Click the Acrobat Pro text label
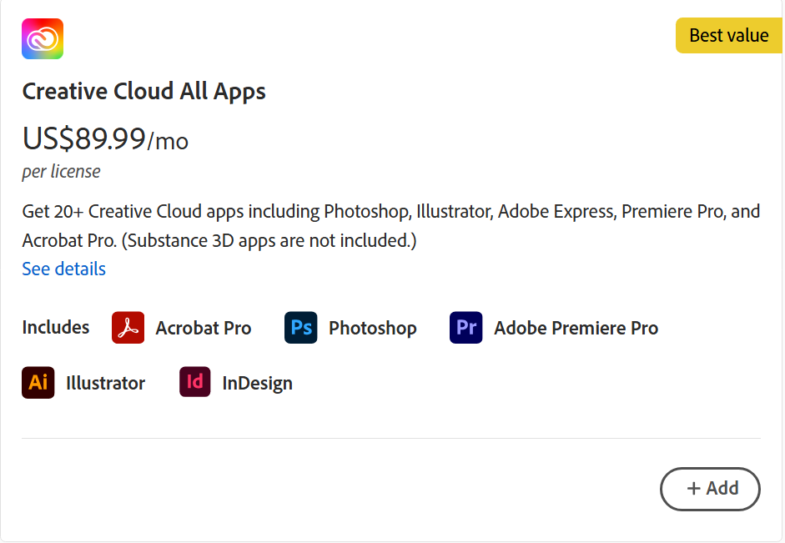Viewport: 785px width, 543px height. [203, 328]
